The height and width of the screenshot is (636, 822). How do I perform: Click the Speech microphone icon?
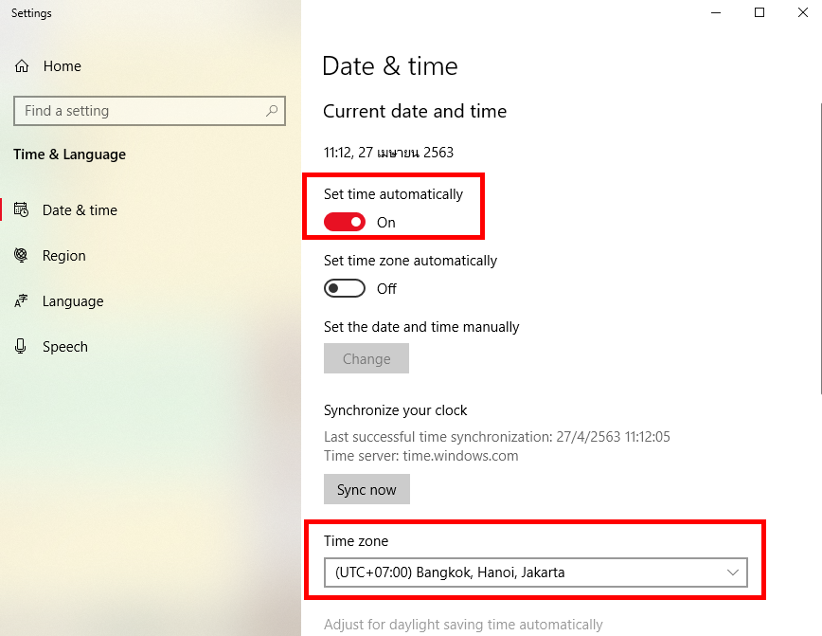click(x=21, y=346)
